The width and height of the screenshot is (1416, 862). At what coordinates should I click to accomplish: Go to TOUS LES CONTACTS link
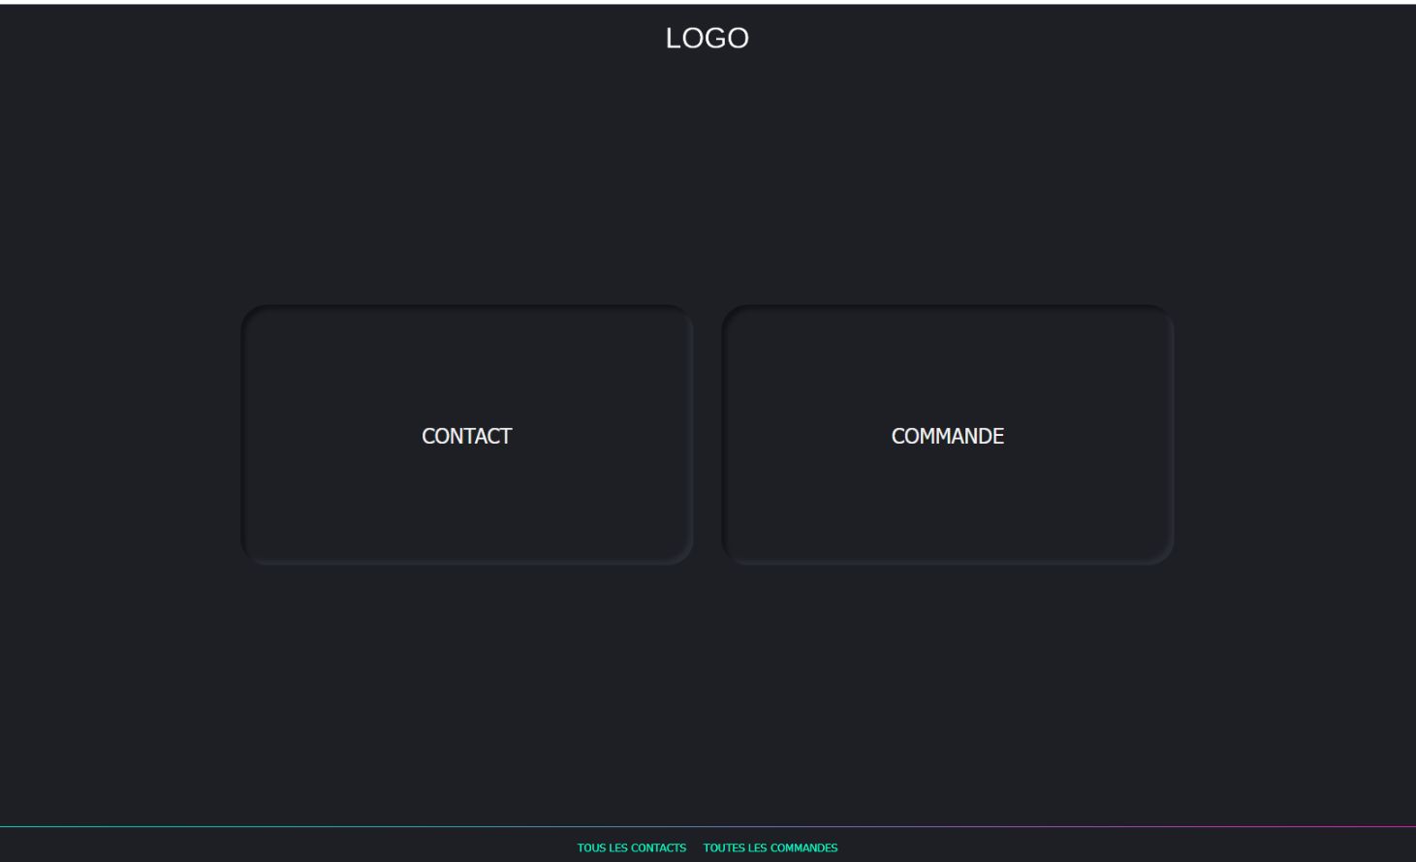(x=631, y=848)
